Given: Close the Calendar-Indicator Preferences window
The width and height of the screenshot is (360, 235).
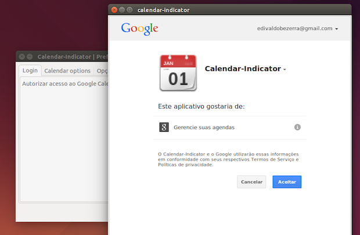Looking at the screenshot, I should click(22, 57).
